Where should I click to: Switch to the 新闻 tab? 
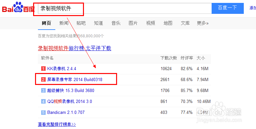pos(64,23)
